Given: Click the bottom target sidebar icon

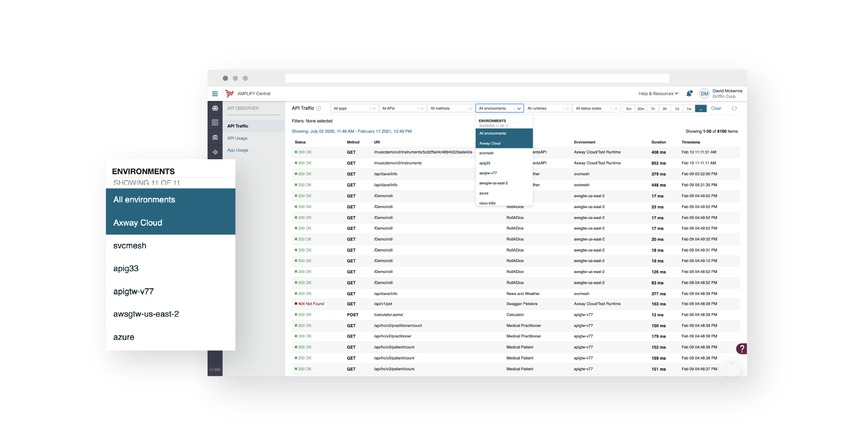Looking at the screenshot, I should click(215, 152).
